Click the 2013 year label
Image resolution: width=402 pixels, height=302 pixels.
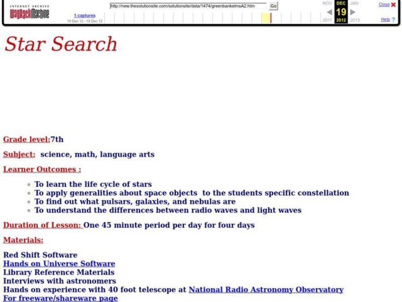(354, 19)
